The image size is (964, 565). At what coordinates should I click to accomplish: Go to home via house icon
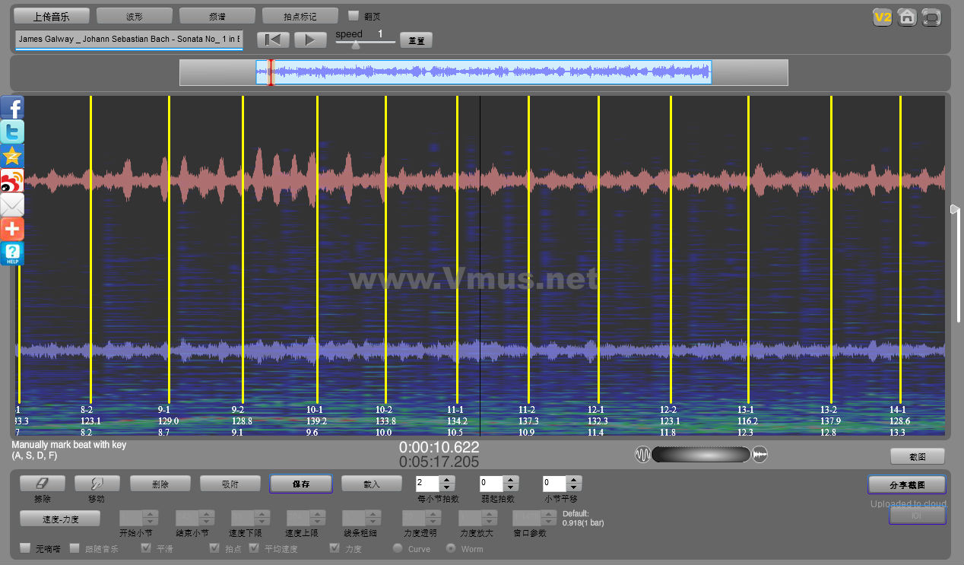point(906,17)
